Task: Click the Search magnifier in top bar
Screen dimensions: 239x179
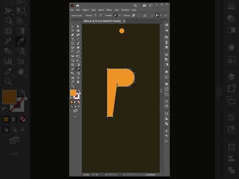Action: [x=135, y=5]
